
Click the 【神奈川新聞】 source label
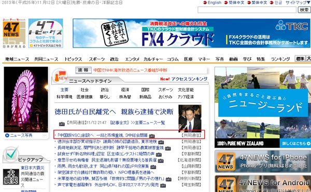(x=190, y=179)
